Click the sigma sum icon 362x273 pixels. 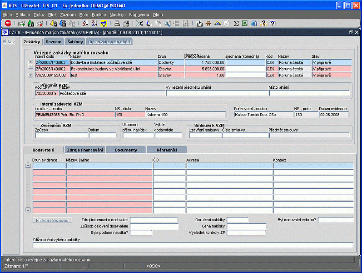236,23
